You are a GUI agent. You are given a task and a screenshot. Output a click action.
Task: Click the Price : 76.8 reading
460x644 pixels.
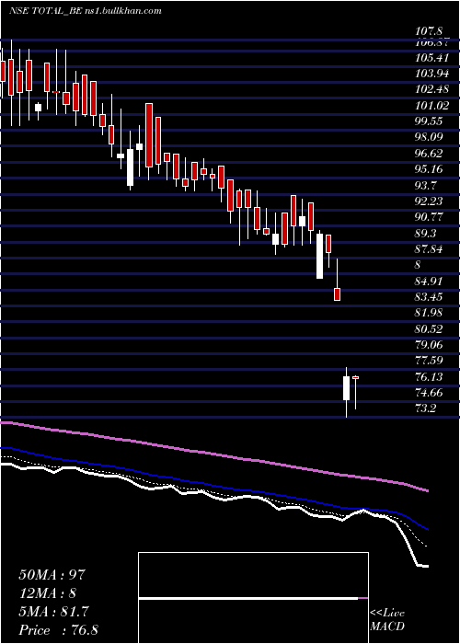click(x=58, y=630)
